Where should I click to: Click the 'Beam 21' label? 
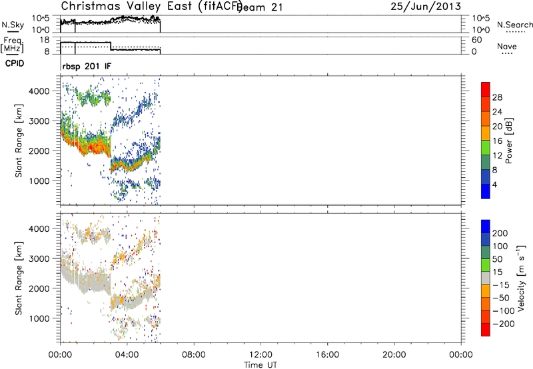[261, 7]
